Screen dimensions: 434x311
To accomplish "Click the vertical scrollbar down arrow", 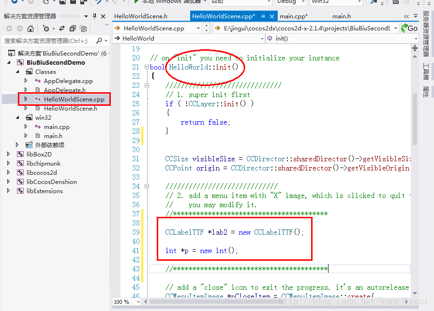I will (x=415, y=293).
